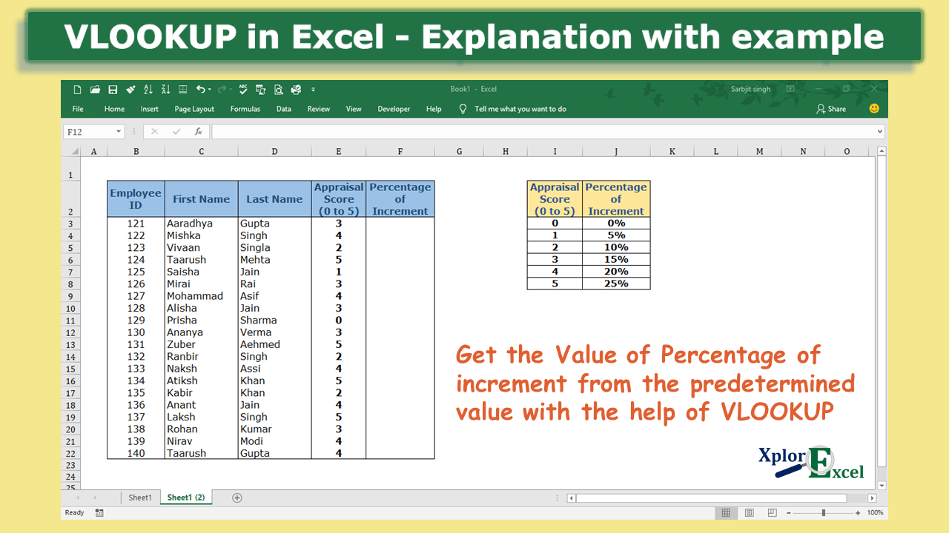Sort data A to Z
Viewport: 949px width, 533px height.
click(148, 89)
